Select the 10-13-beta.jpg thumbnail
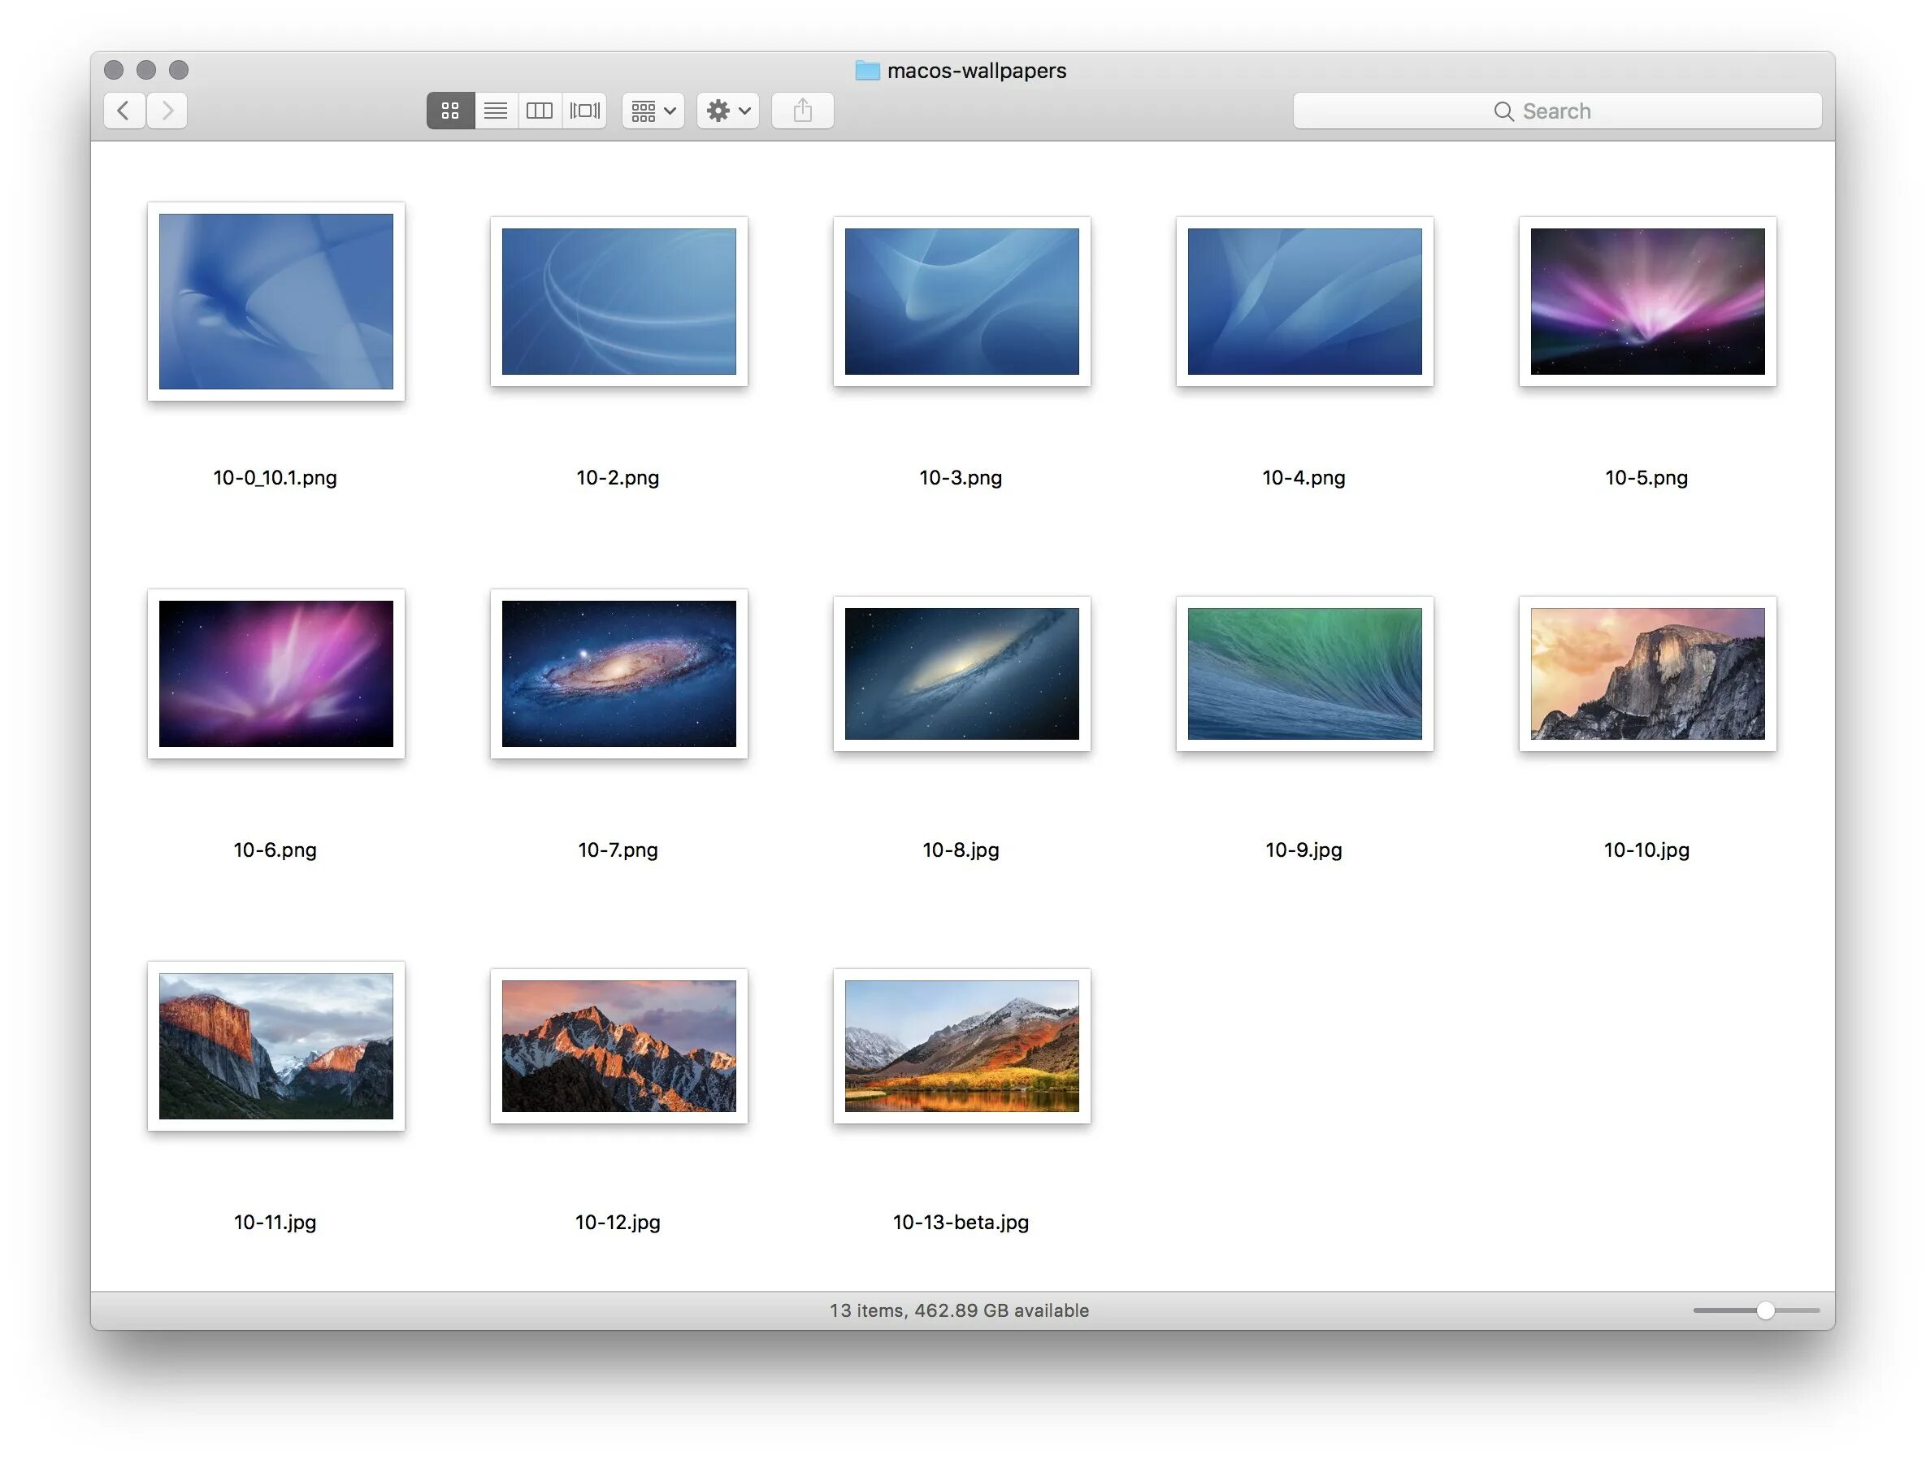 pyautogui.click(x=961, y=1046)
